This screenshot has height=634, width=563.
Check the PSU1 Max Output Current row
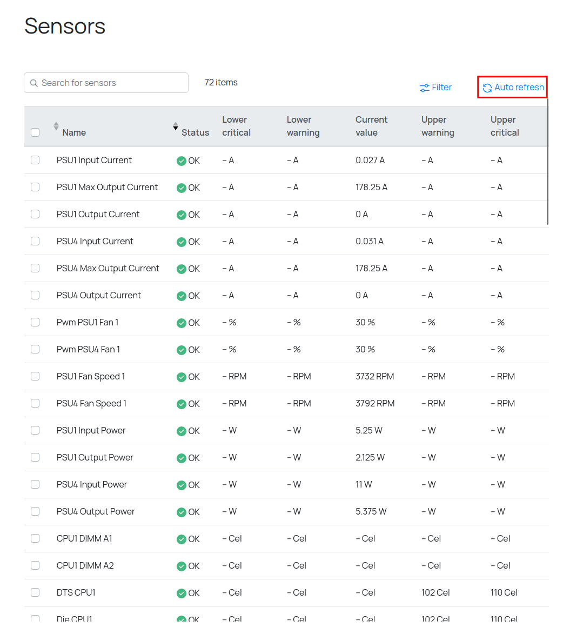[x=35, y=187]
